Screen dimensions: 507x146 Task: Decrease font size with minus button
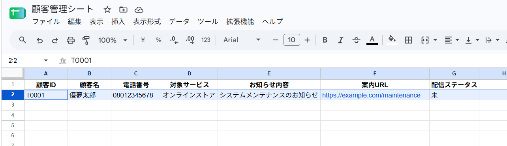click(x=276, y=40)
